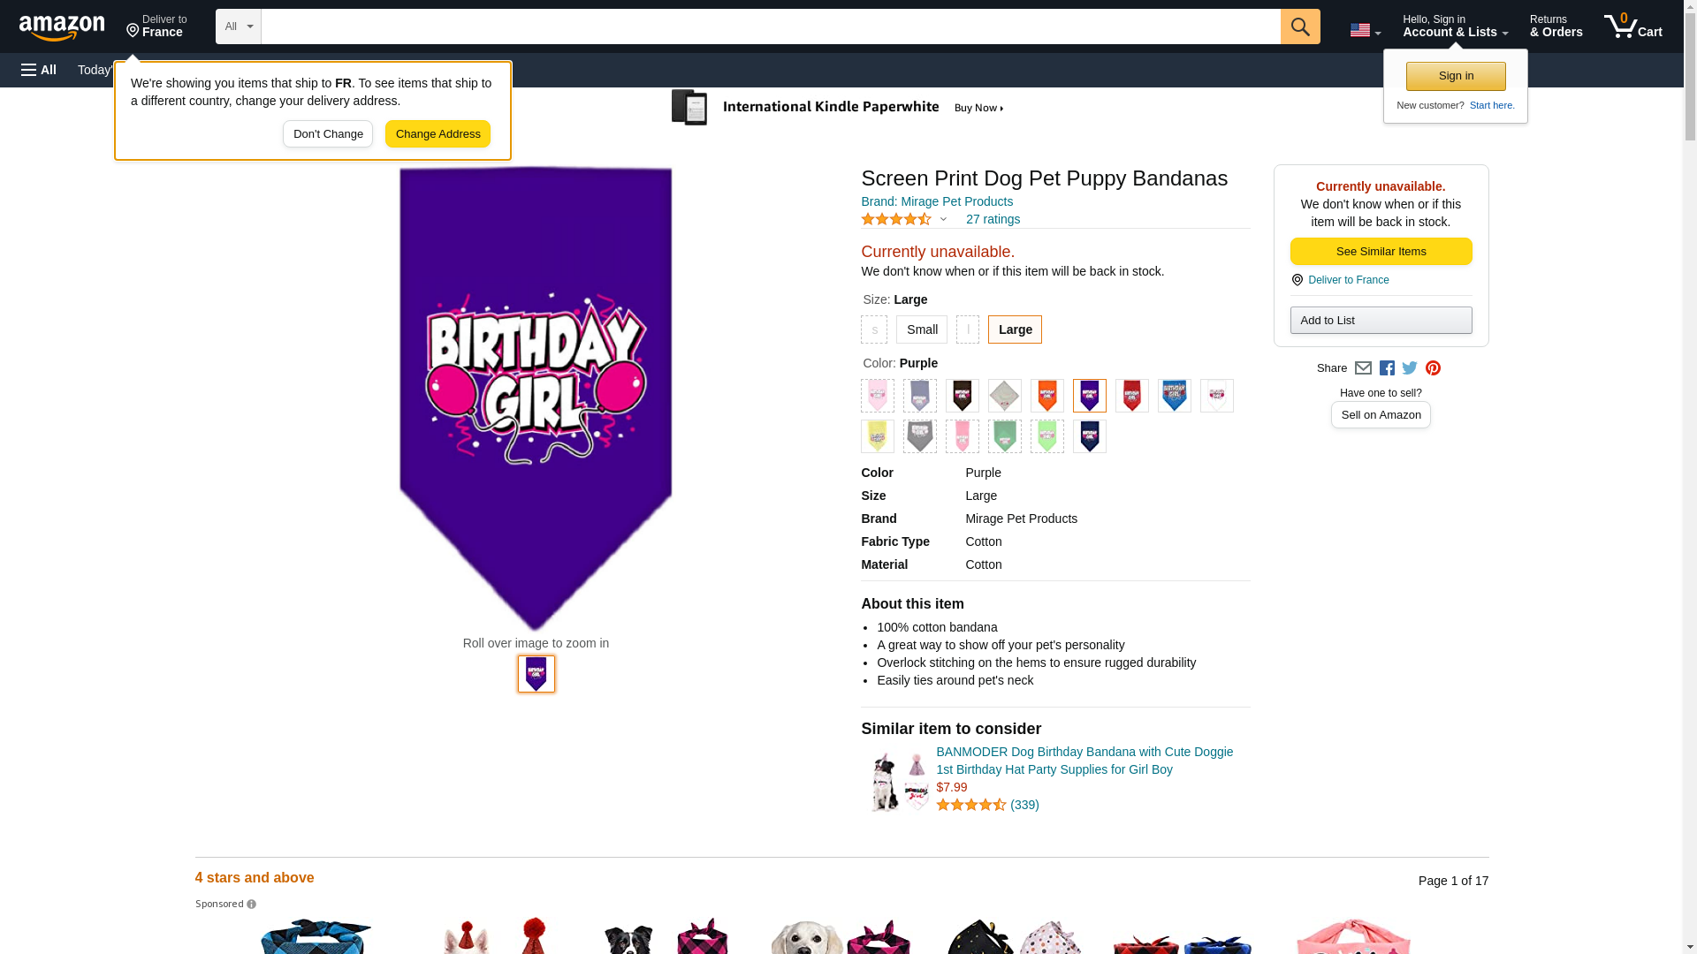The height and width of the screenshot is (954, 1697).
Task: Share on Facebook icon
Action: 1387,368
